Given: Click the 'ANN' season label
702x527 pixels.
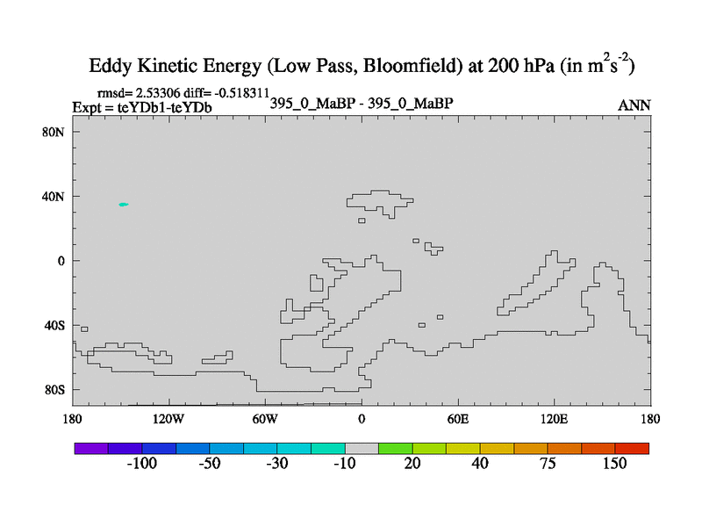Looking at the screenshot, I should [634, 105].
